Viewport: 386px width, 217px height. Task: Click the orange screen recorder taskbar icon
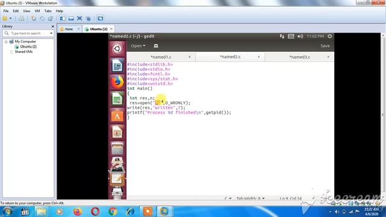click(148, 212)
